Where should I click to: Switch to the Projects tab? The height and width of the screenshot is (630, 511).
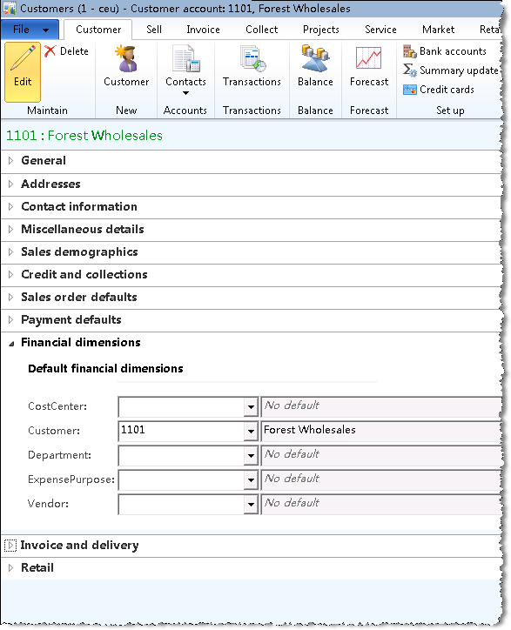(321, 30)
